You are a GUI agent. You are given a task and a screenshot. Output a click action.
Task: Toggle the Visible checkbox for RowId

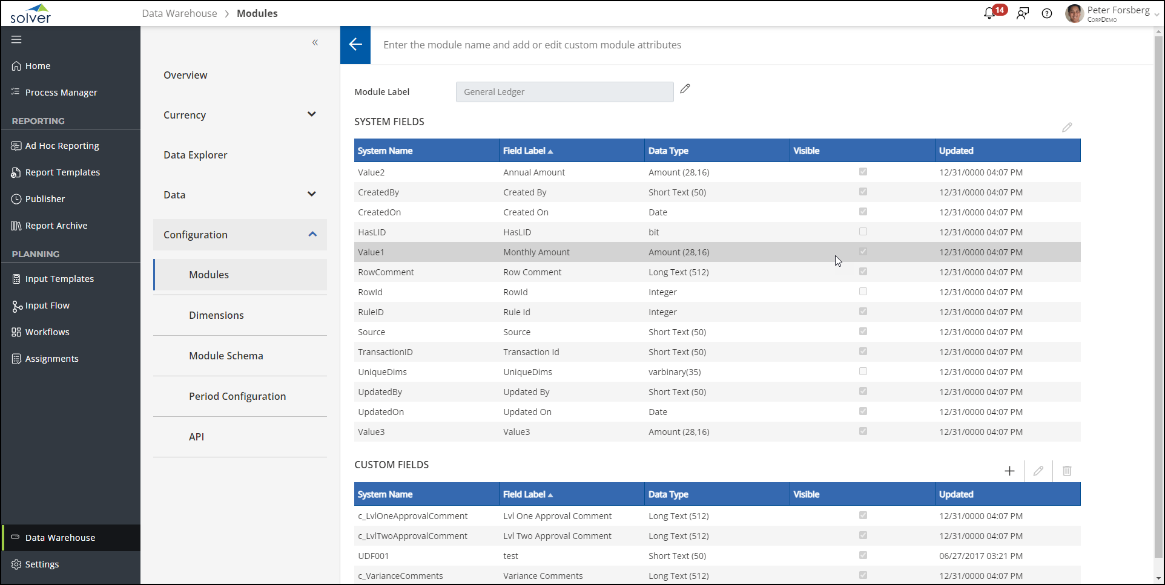coord(863,292)
